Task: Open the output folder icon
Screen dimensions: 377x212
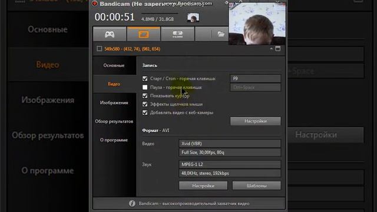Action: (221, 34)
